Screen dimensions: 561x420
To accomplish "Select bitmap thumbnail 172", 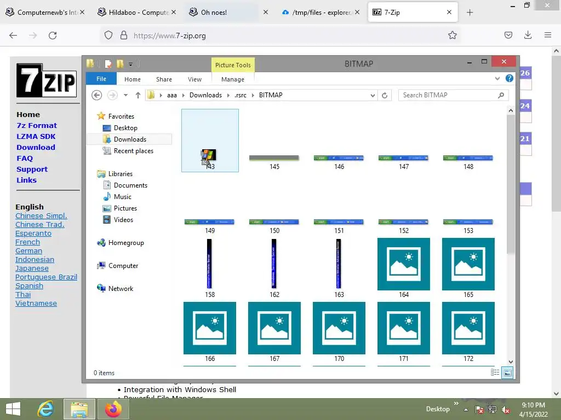I will tap(468, 328).
